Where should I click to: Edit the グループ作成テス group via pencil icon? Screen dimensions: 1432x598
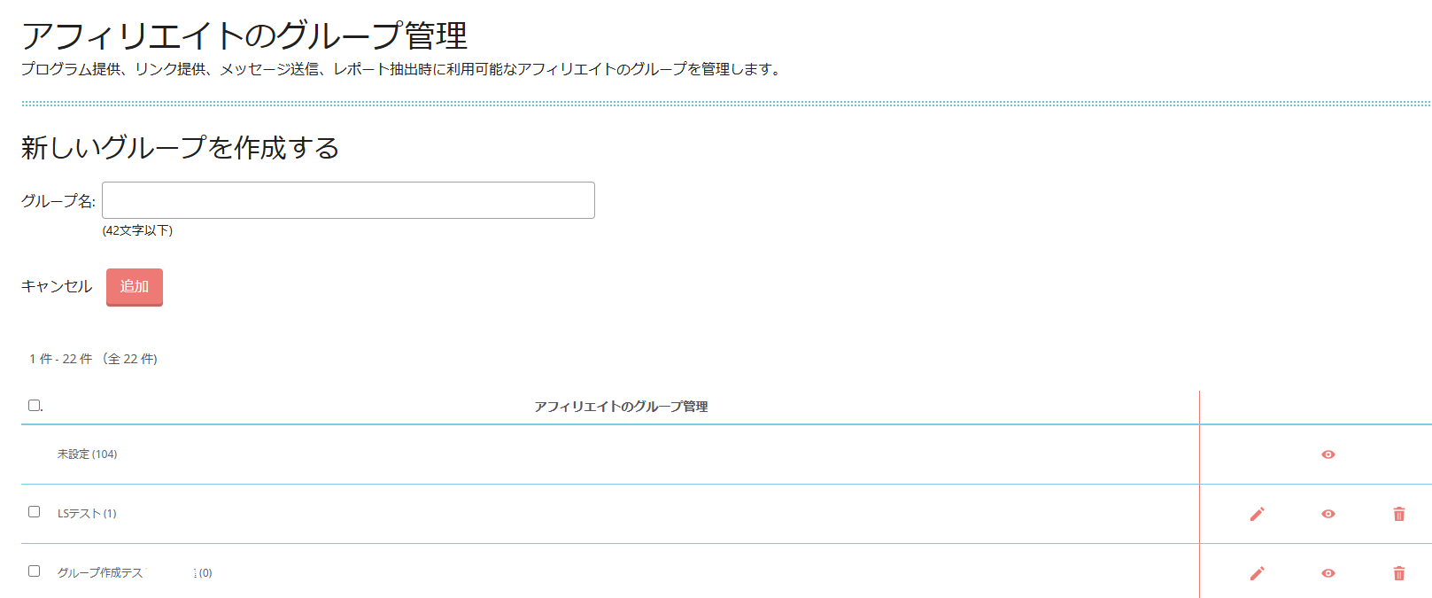click(x=1257, y=573)
